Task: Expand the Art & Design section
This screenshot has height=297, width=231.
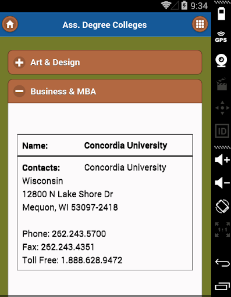Action: pyautogui.click(x=105, y=62)
